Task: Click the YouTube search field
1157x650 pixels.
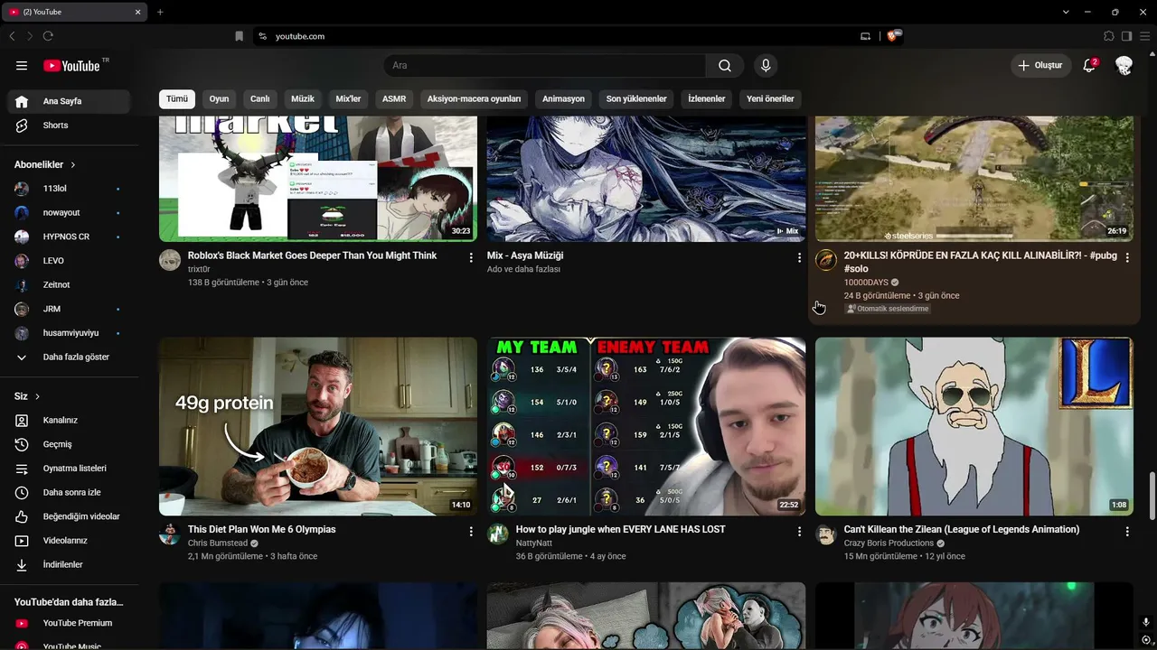Action: pos(544,66)
